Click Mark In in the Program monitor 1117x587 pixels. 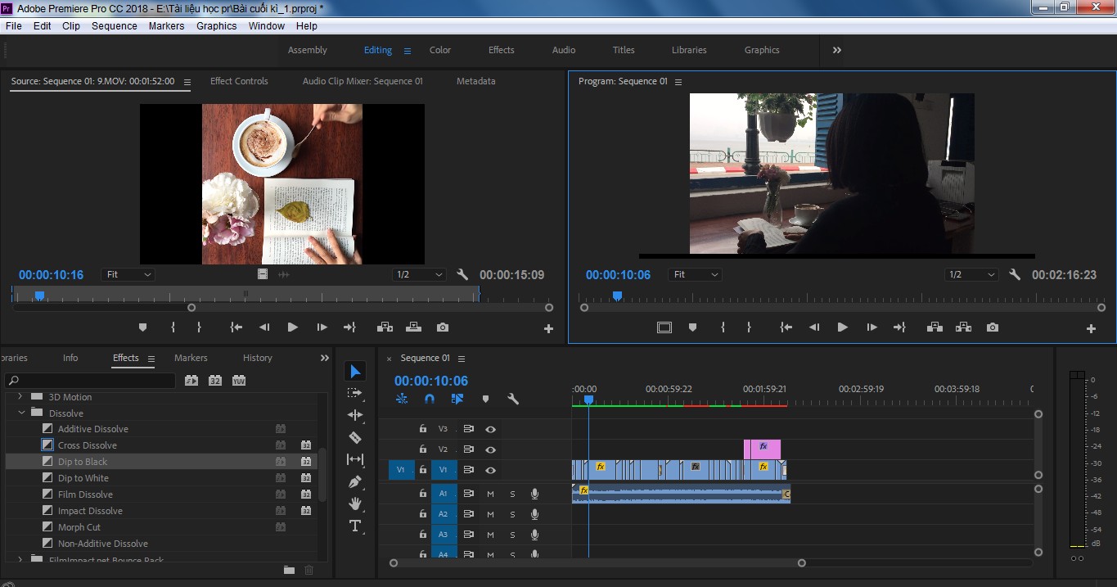723,327
